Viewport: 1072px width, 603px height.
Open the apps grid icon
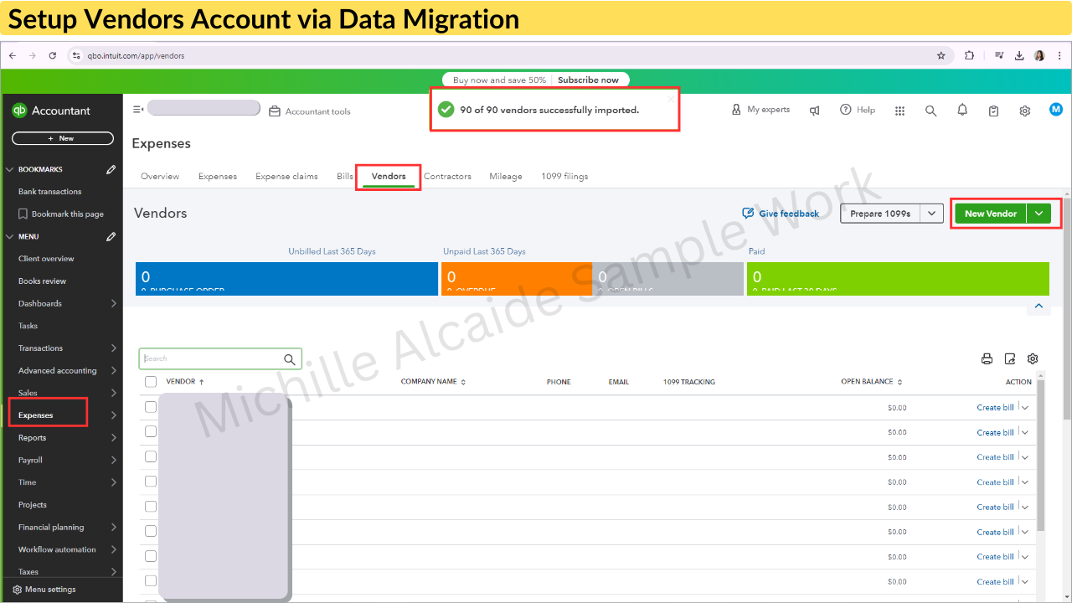tap(900, 111)
